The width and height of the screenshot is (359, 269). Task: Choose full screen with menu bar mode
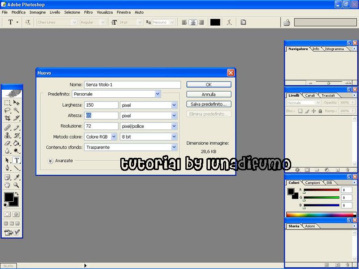pyautogui.click(x=12, y=223)
